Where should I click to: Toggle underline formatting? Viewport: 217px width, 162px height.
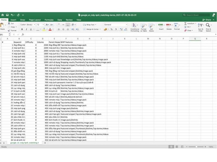point(31,29)
